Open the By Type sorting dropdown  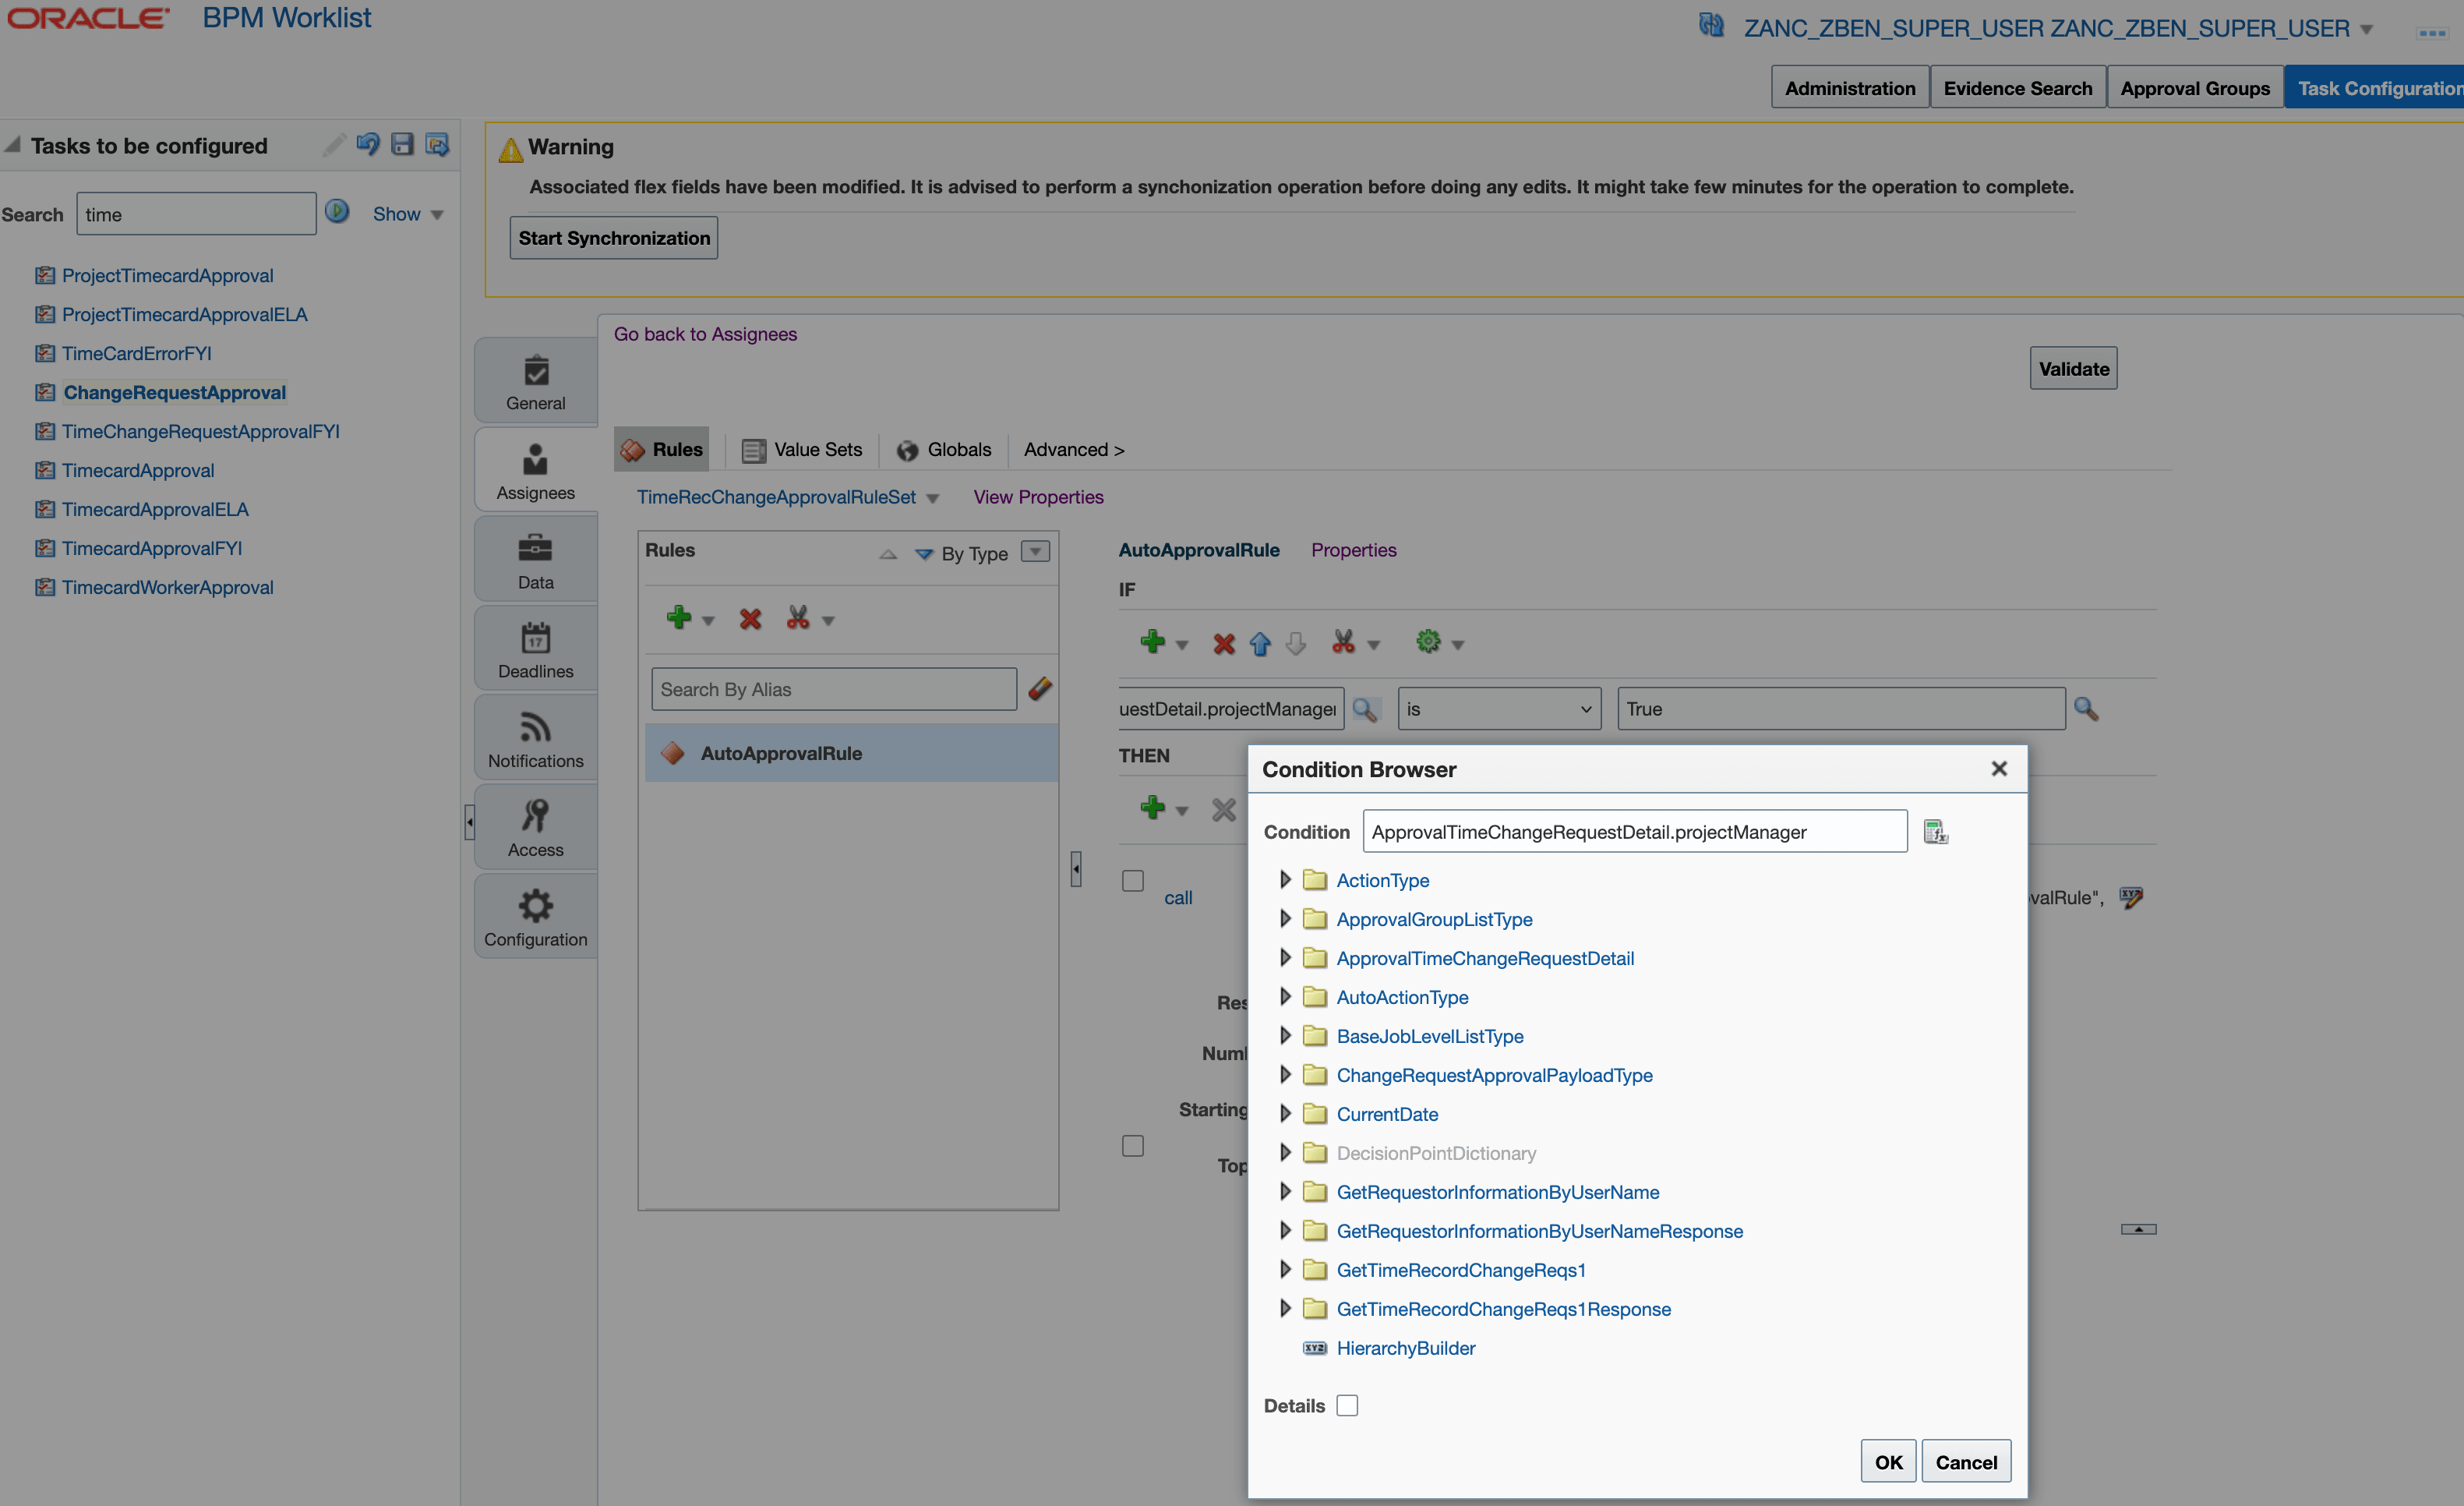tap(1035, 552)
